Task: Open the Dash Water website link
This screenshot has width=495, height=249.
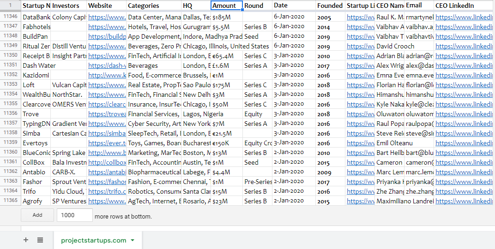Action: click(107, 66)
